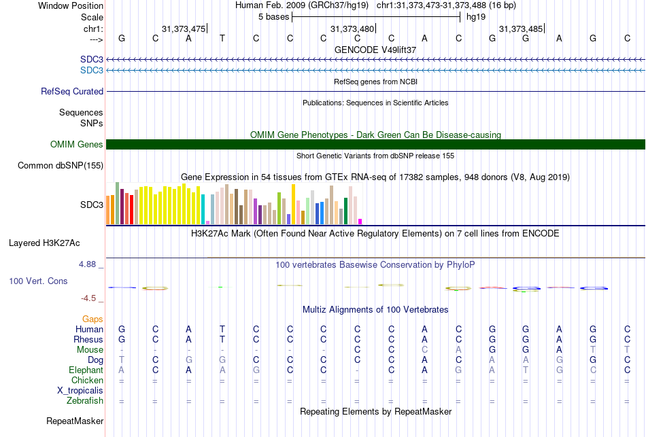Click the T base in the top sequence ruler
The width and height of the screenshot is (646, 437).
(222, 38)
